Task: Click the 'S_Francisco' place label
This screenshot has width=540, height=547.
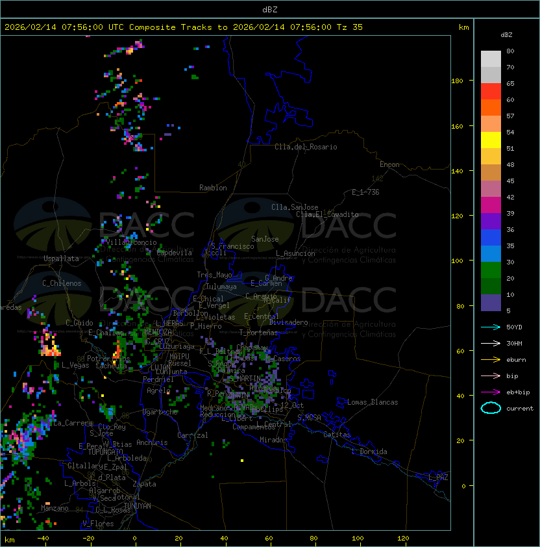Action: click(x=232, y=246)
